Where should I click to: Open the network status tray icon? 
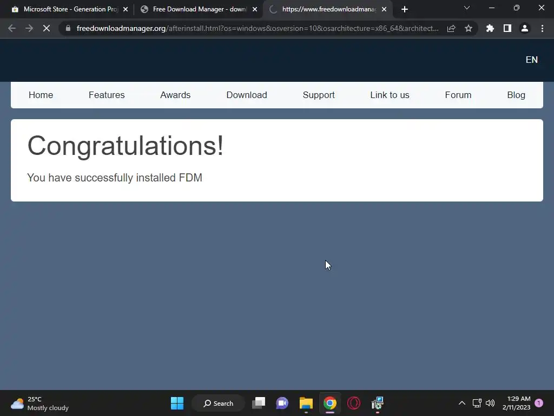[x=477, y=403]
